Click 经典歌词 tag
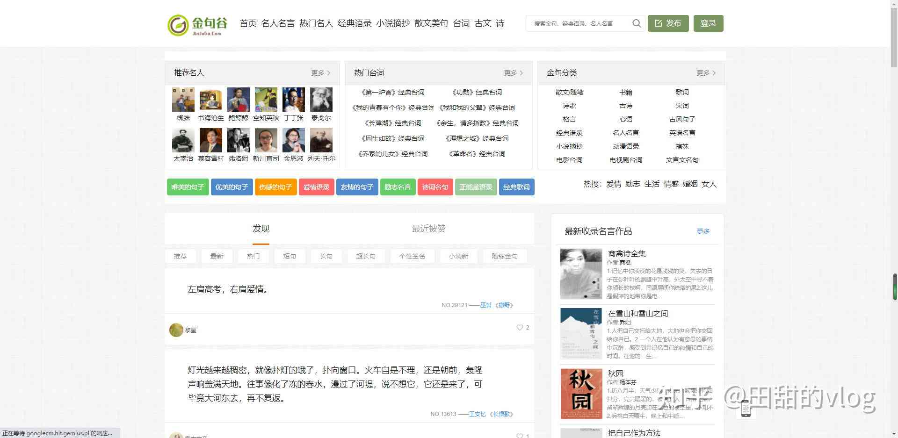The image size is (898, 438). (x=516, y=187)
